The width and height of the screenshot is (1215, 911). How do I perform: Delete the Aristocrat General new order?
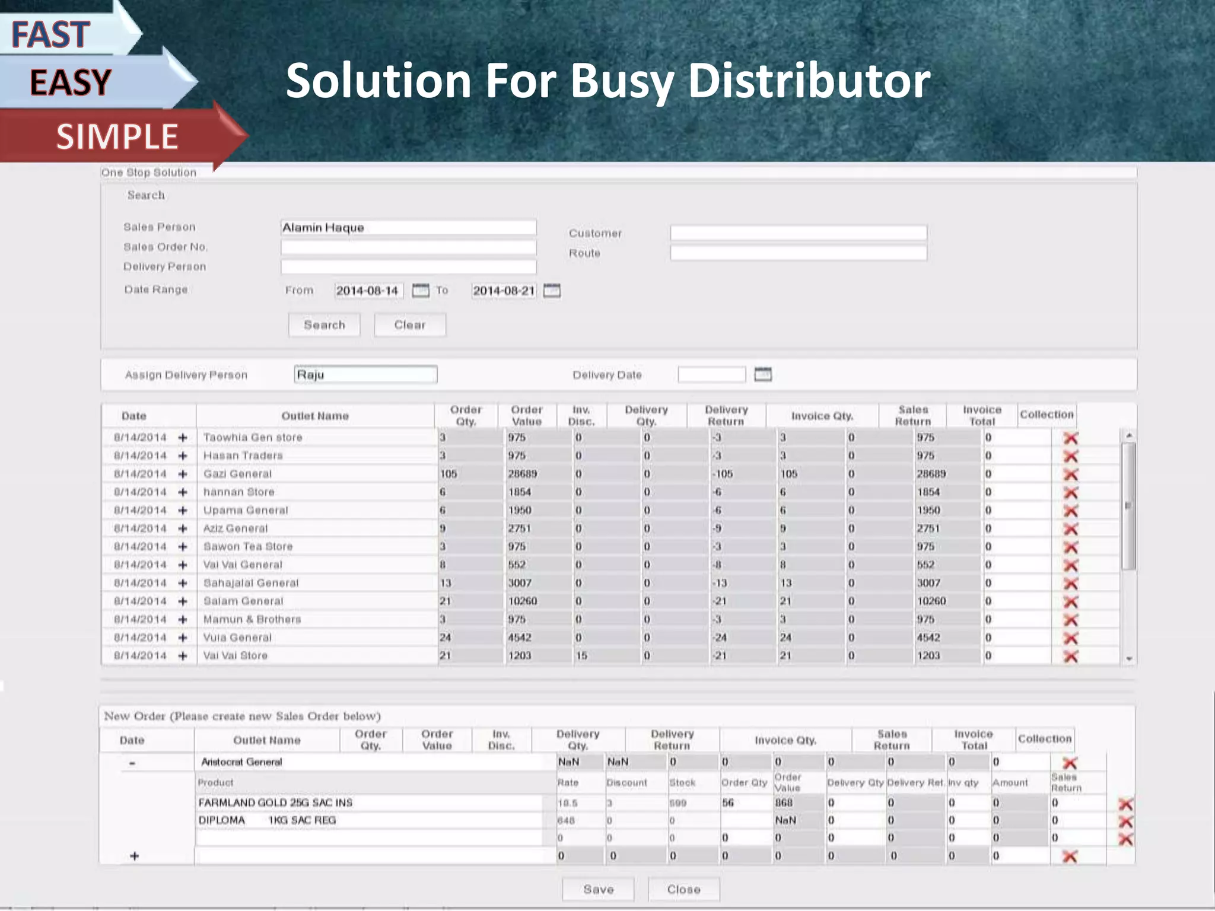click(x=1070, y=763)
